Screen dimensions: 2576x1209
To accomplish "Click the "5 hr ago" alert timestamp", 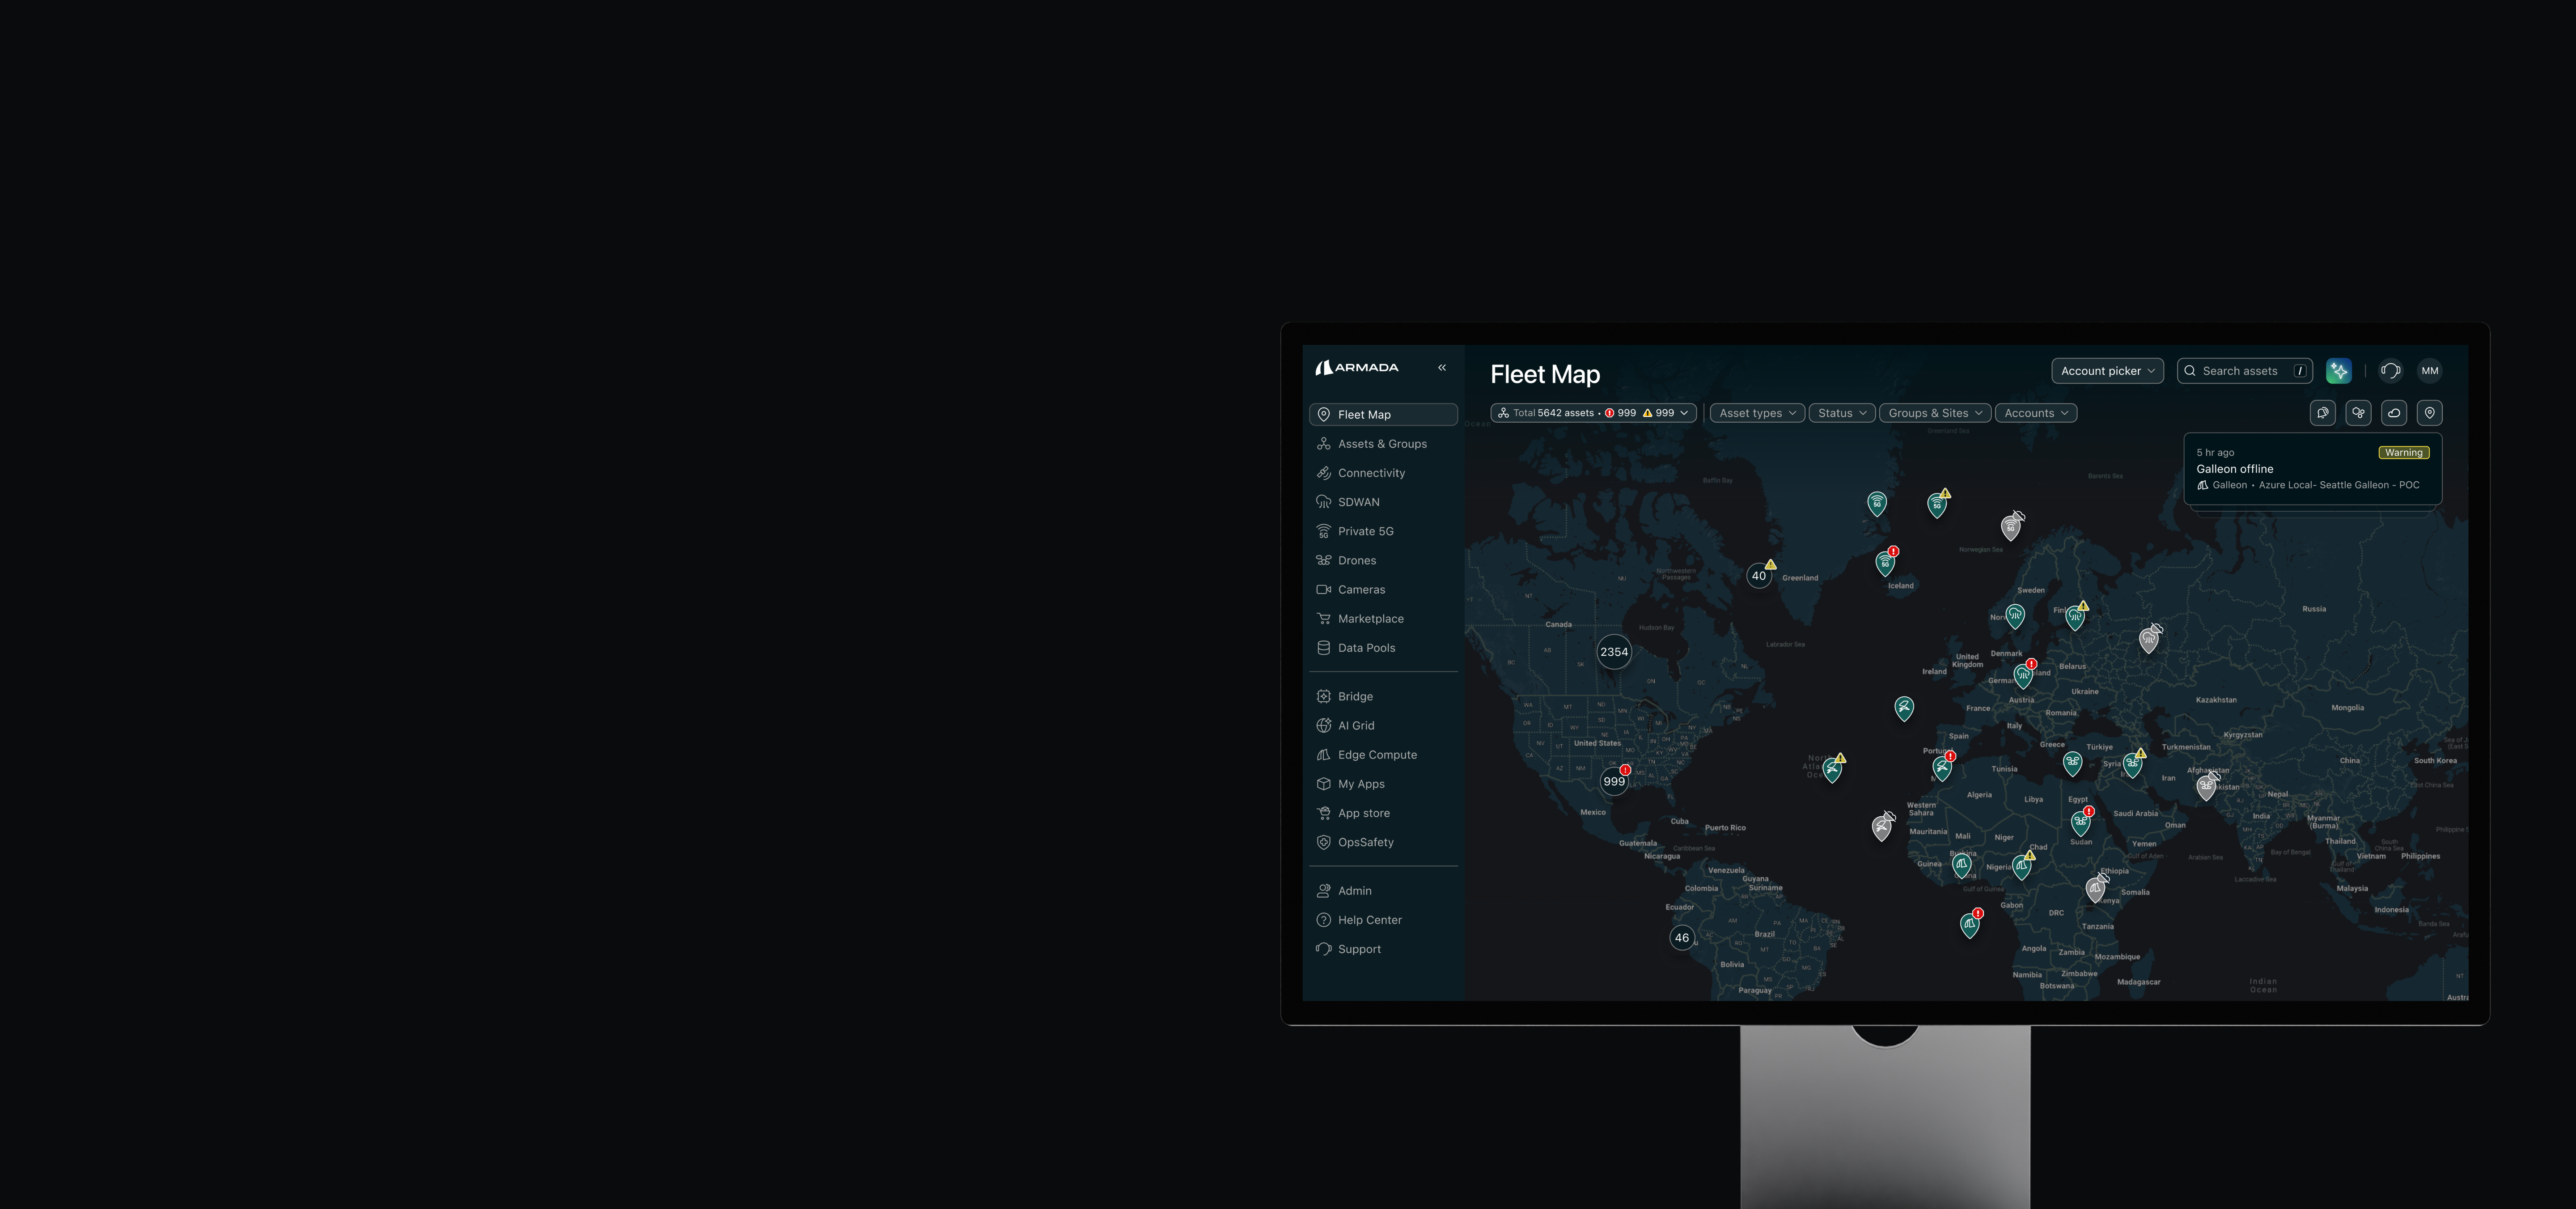I will (2215, 453).
